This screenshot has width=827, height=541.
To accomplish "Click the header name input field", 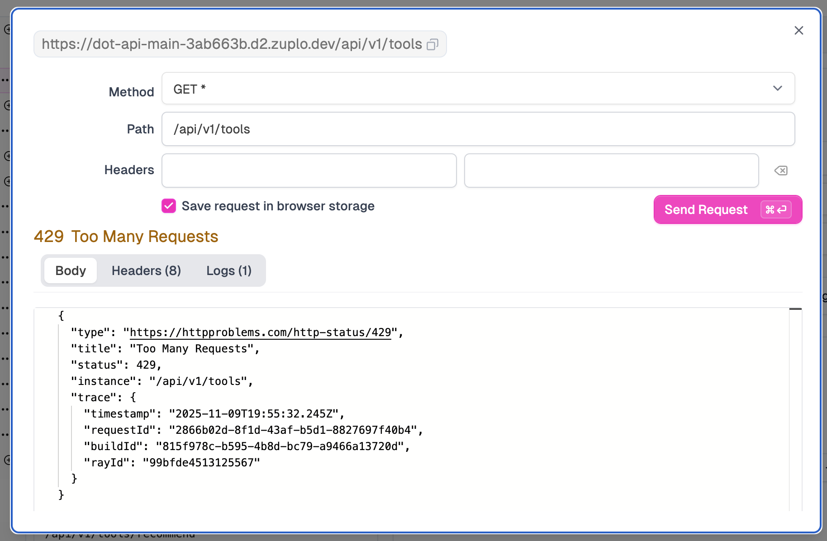I will [309, 171].
